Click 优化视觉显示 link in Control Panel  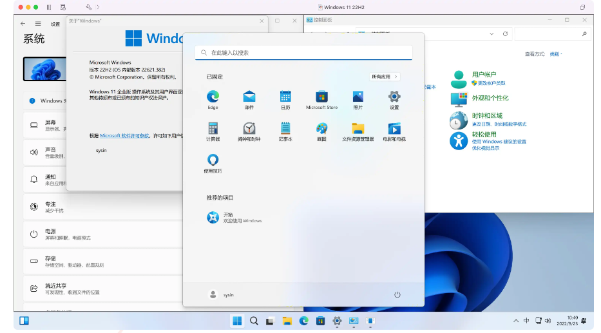pos(485,148)
